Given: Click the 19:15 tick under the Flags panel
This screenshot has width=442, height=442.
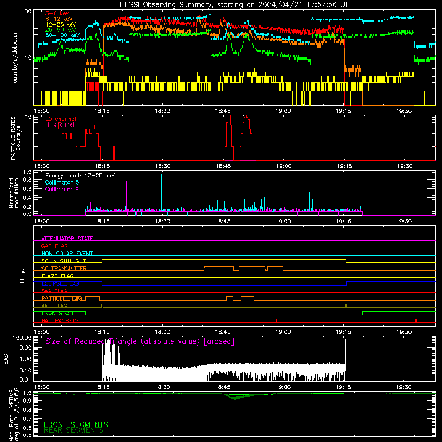Looking at the screenshot, I should [x=344, y=332].
